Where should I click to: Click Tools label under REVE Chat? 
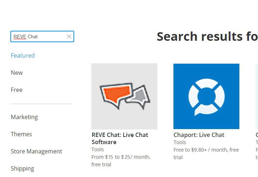coord(97,149)
